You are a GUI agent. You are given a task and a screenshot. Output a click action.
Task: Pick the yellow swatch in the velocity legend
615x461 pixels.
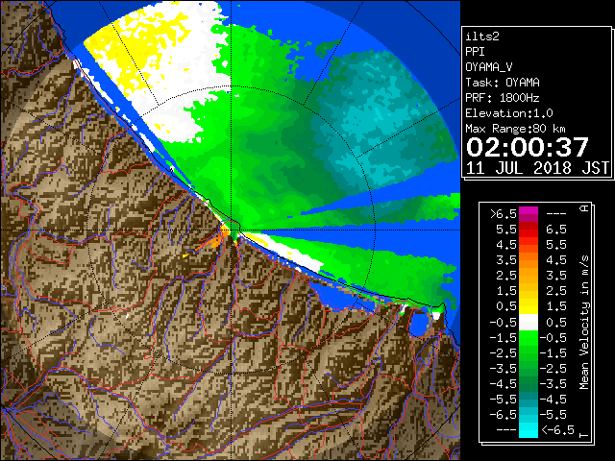(529, 305)
